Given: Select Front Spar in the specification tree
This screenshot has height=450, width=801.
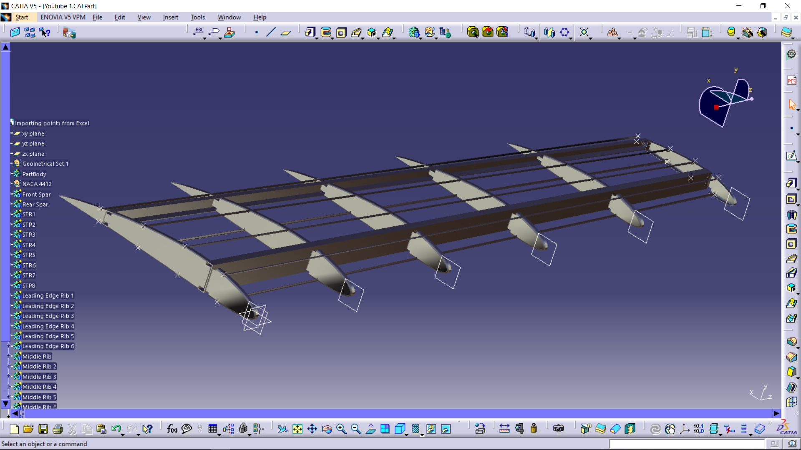Looking at the screenshot, I should [x=36, y=194].
